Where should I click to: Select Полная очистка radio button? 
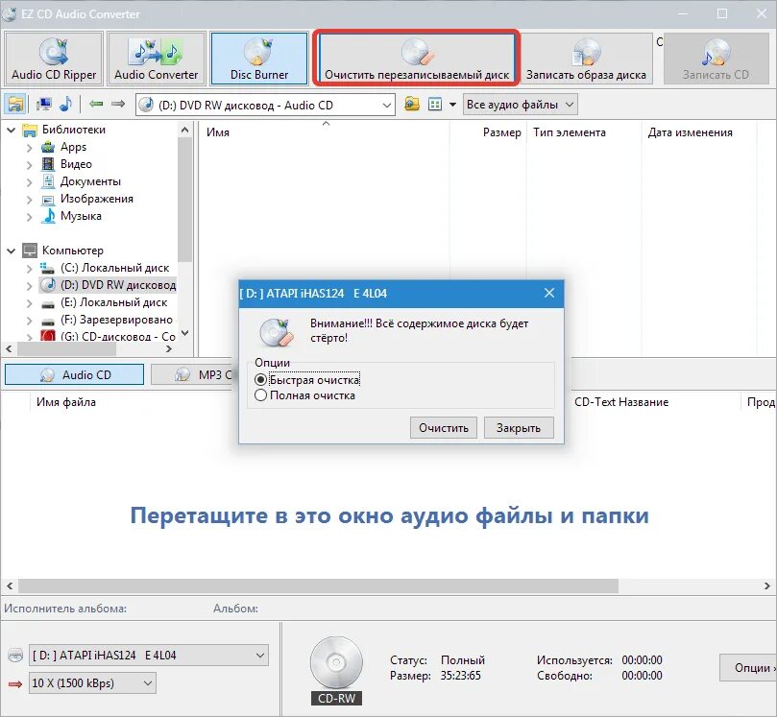(x=260, y=395)
